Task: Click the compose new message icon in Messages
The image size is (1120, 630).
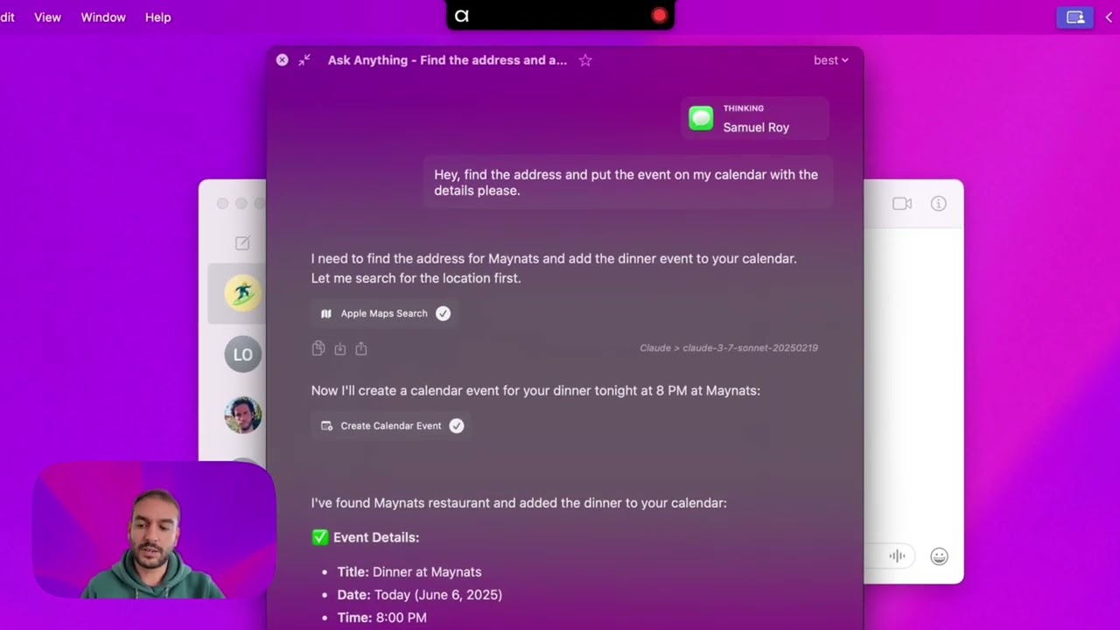Action: click(242, 243)
